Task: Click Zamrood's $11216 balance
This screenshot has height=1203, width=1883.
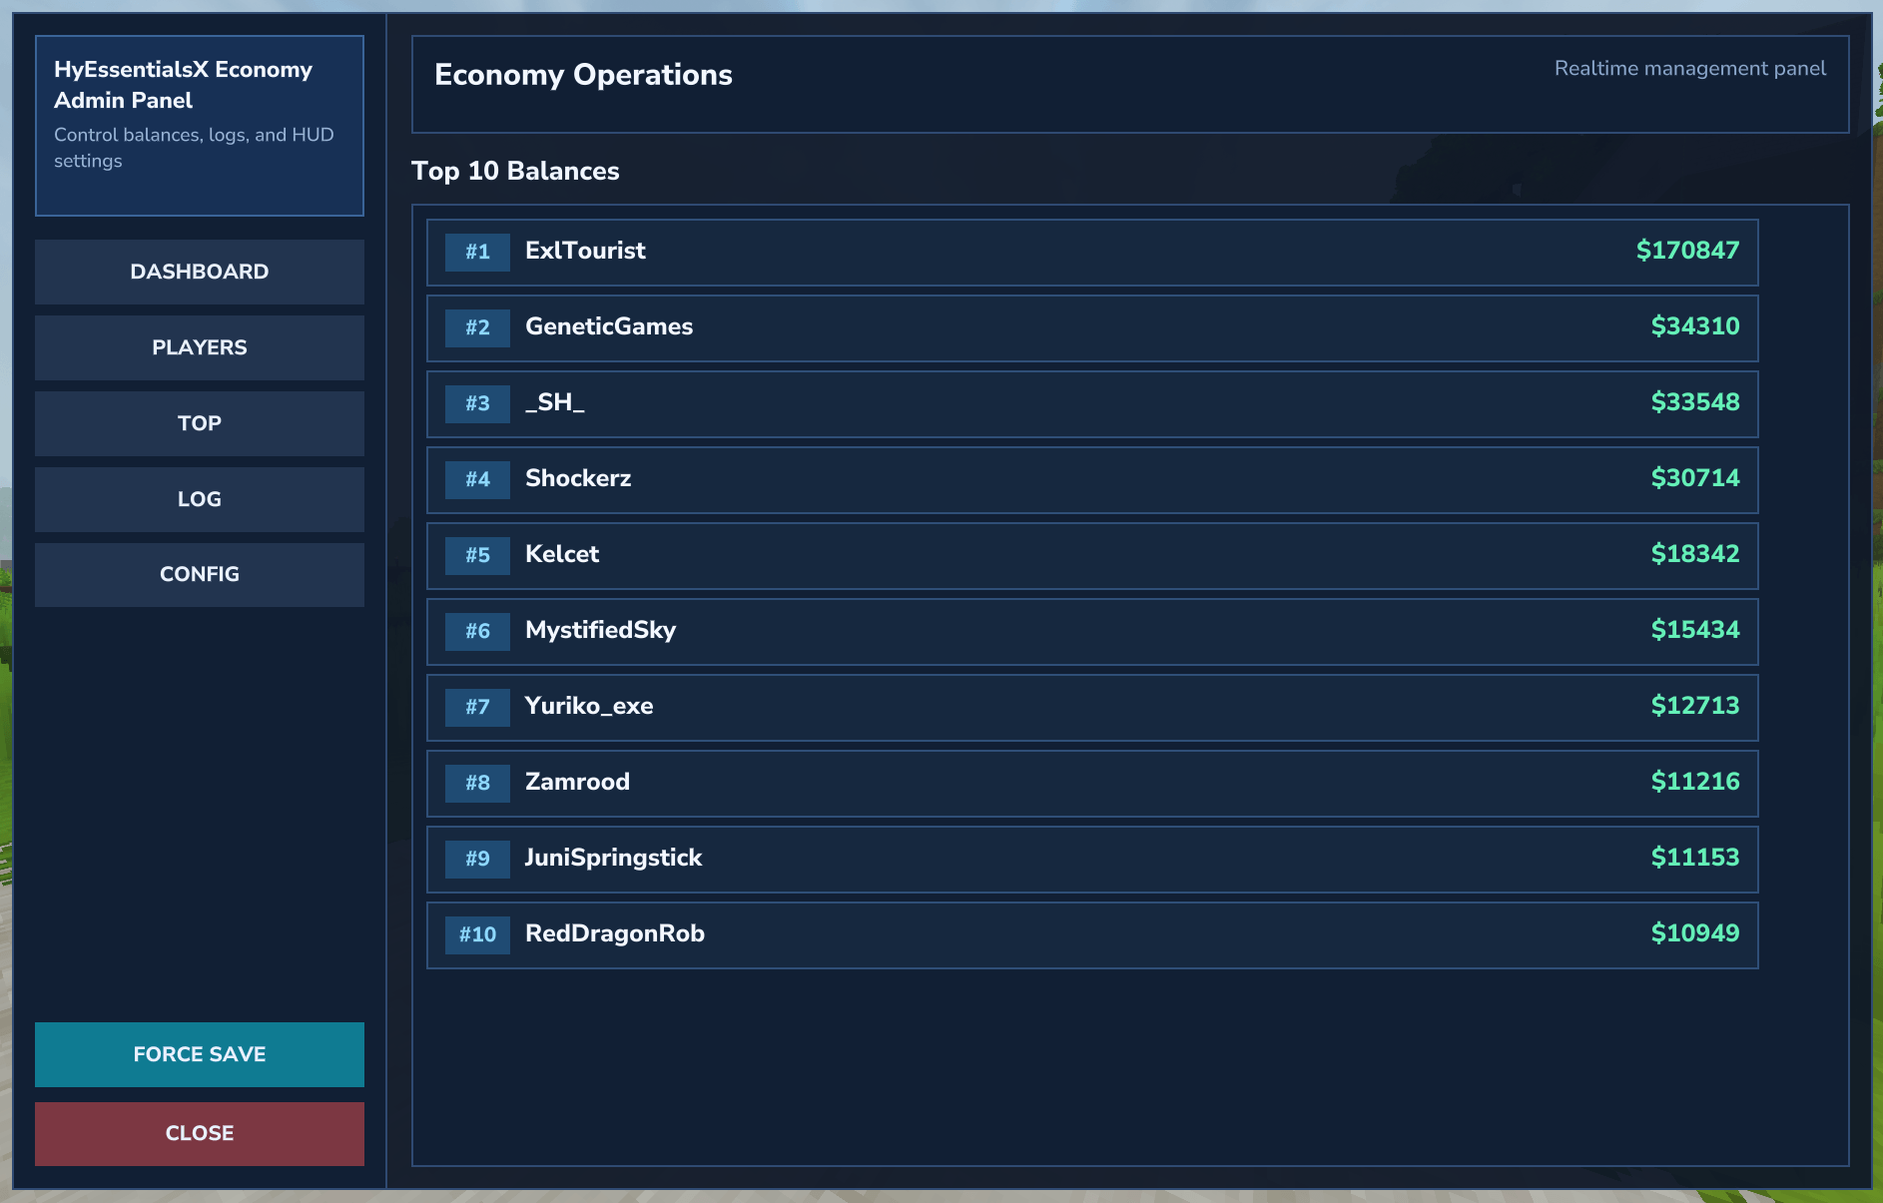Action: tap(1694, 782)
